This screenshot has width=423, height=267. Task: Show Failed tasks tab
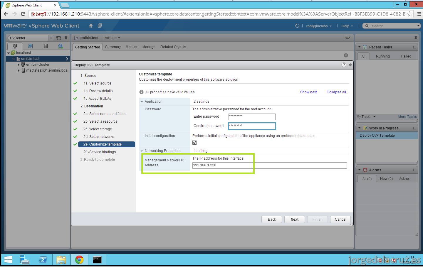[406, 56]
